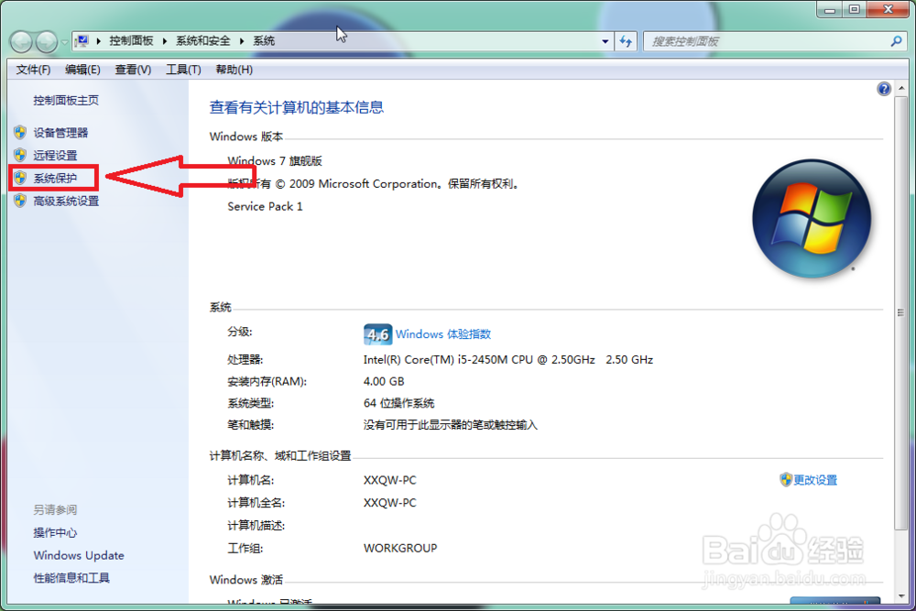
Task: Open Windows Update link in the sidebar
Action: pos(79,555)
